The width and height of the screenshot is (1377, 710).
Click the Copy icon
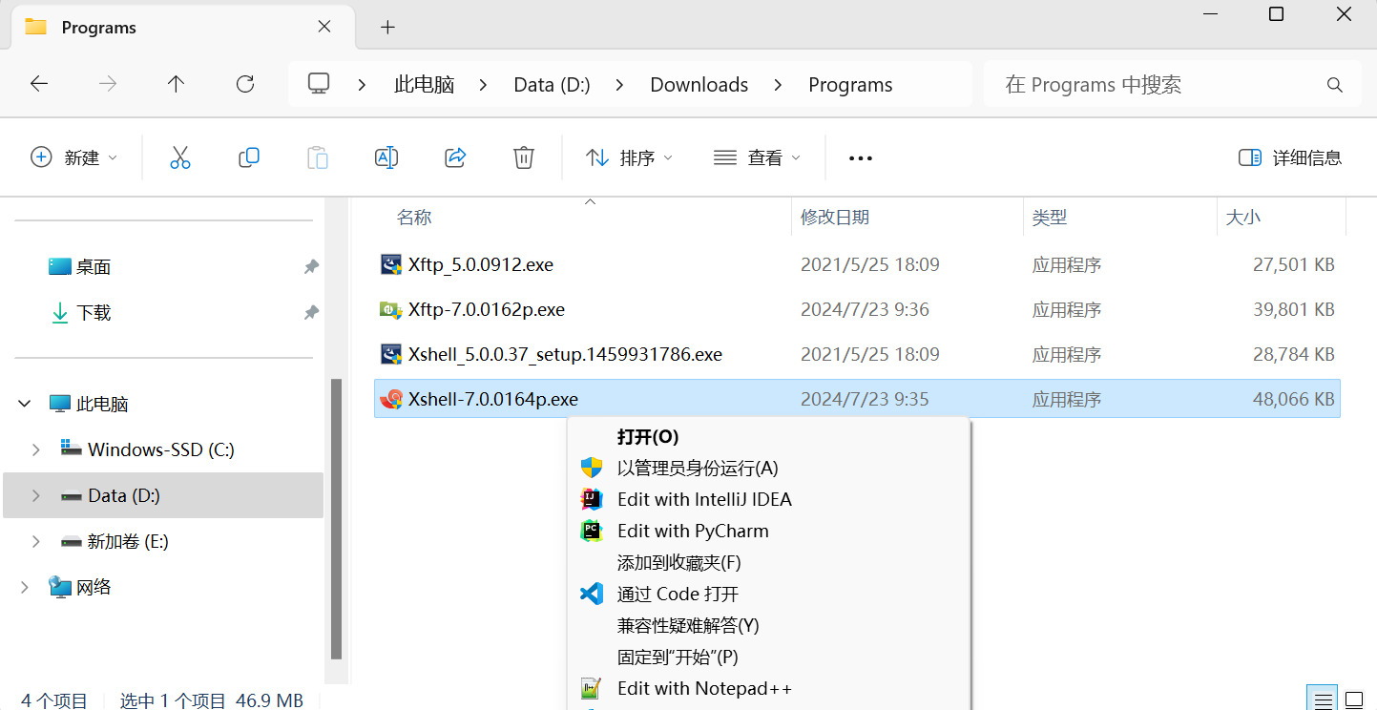click(x=249, y=157)
